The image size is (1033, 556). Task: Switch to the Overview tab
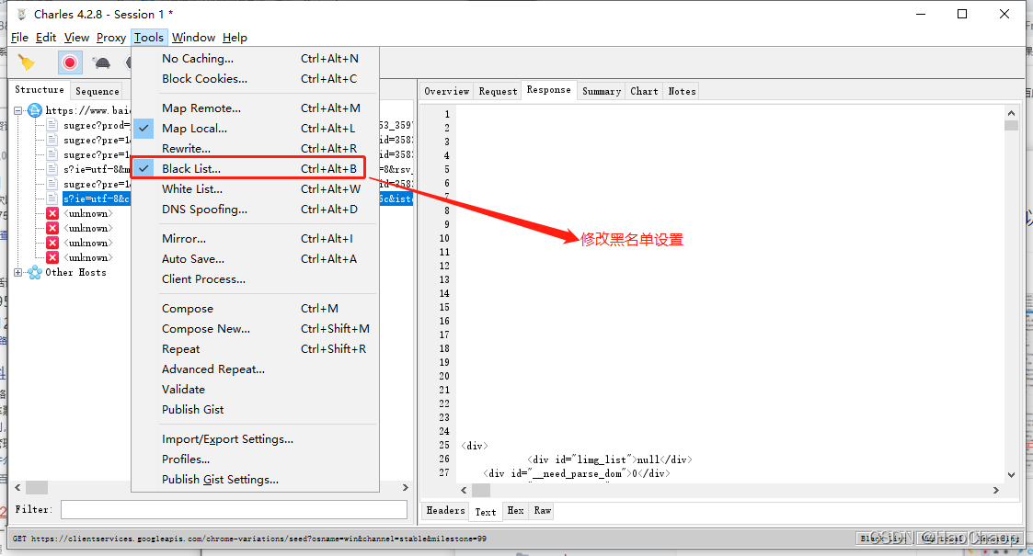(447, 92)
